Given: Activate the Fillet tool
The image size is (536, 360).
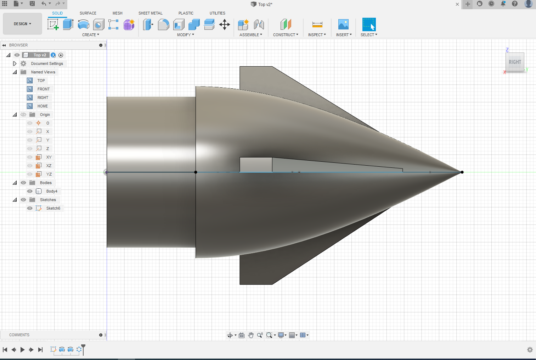Looking at the screenshot, I should (163, 24).
